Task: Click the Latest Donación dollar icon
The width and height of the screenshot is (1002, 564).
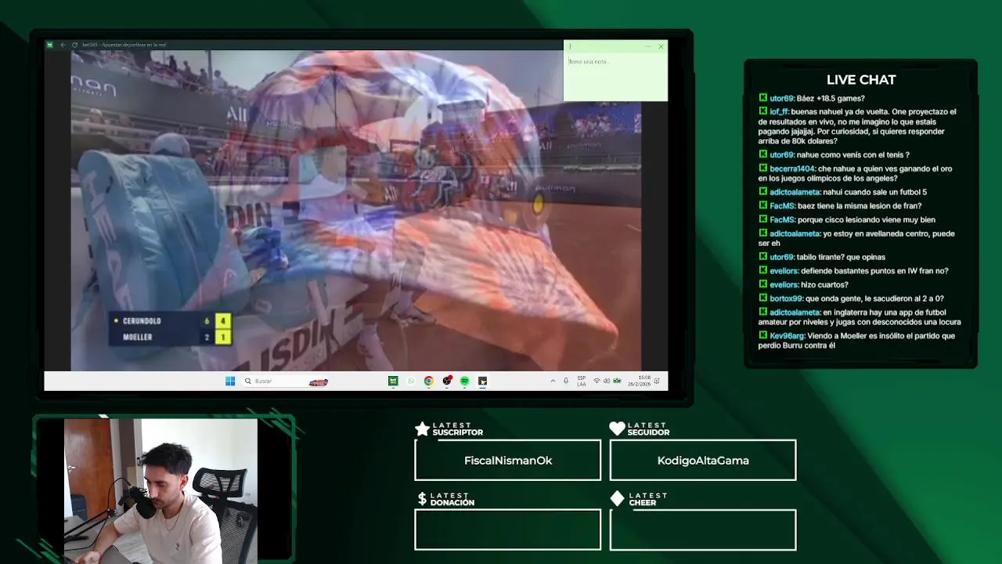Action: coord(422,499)
